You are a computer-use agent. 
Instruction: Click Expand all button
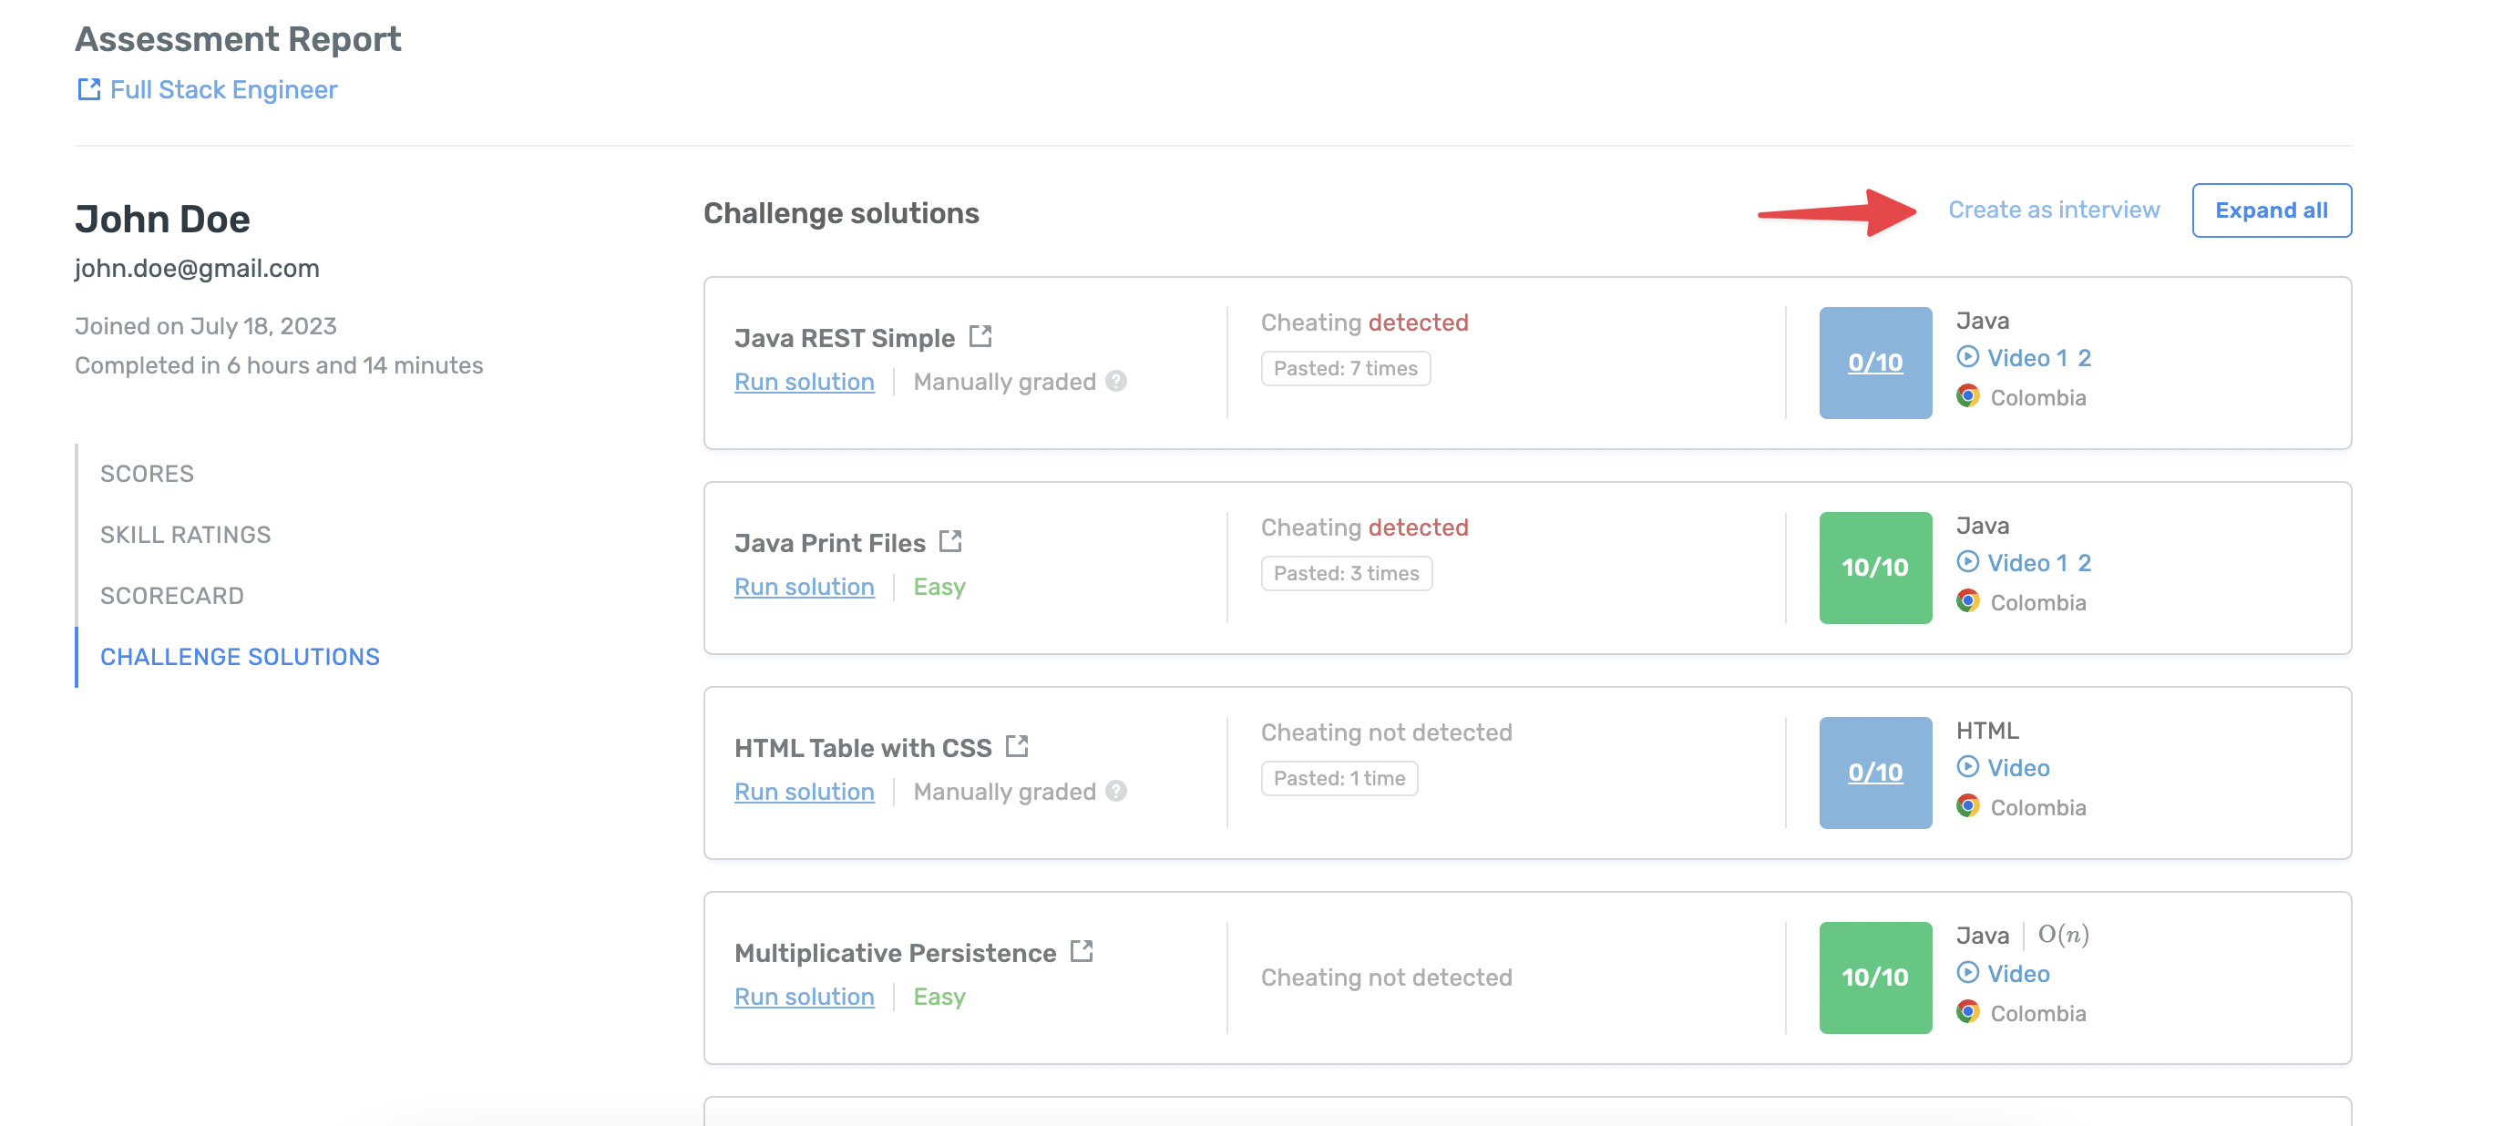tap(2271, 210)
